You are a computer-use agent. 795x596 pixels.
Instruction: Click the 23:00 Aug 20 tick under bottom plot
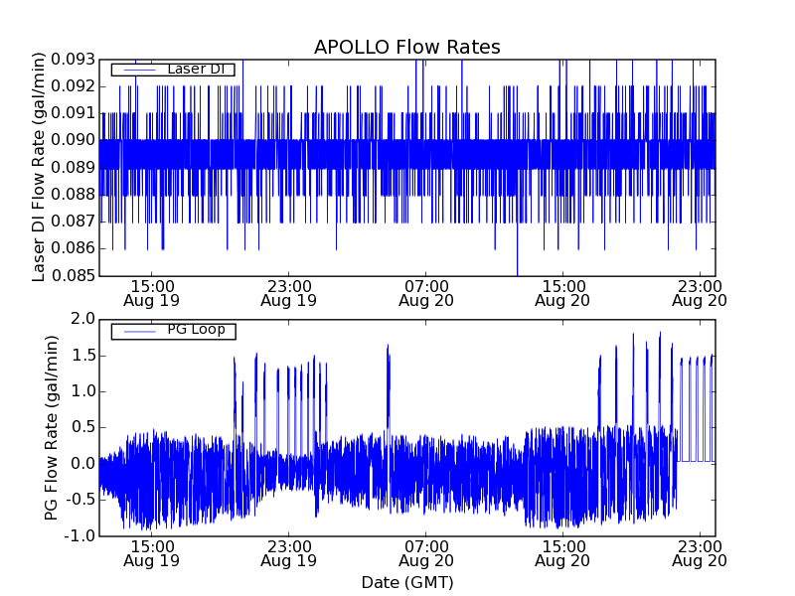(x=700, y=552)
